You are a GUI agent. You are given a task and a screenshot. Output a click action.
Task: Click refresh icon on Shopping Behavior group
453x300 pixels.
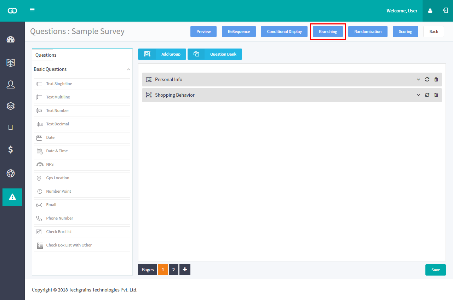(427, 95)
